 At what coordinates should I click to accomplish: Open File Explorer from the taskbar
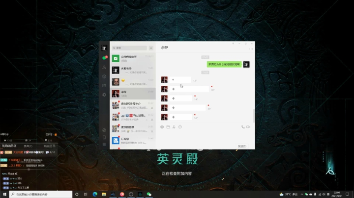104,194
